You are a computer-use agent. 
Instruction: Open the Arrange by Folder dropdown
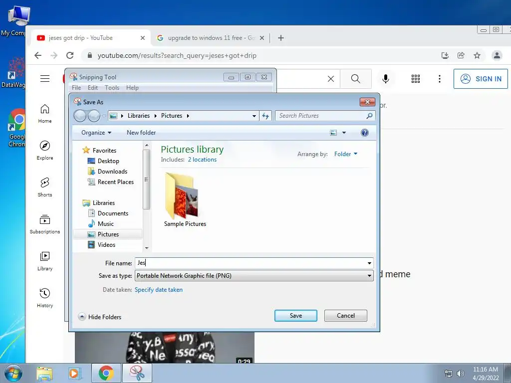coord(346,154)
